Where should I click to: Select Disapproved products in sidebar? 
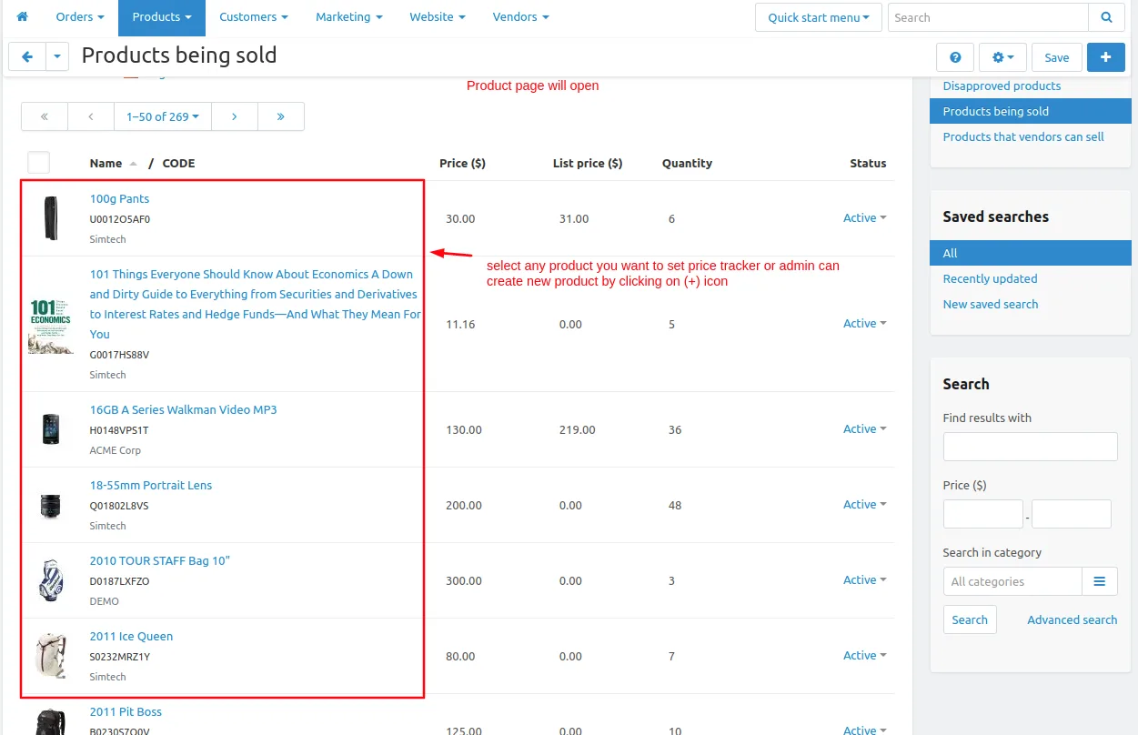click(1002, 86)
